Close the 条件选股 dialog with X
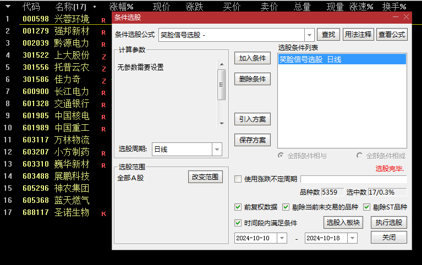The width and height of the screenshot is (422, 265). (407, 17)
